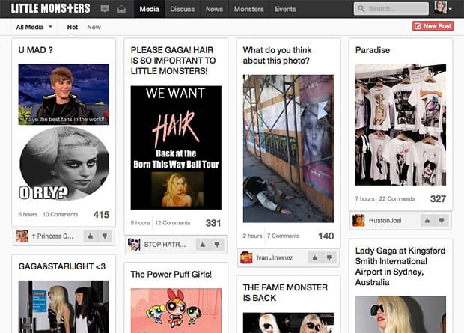Open Ivan Jimenez username link
The image size is (464, 333).
[275, 258]
